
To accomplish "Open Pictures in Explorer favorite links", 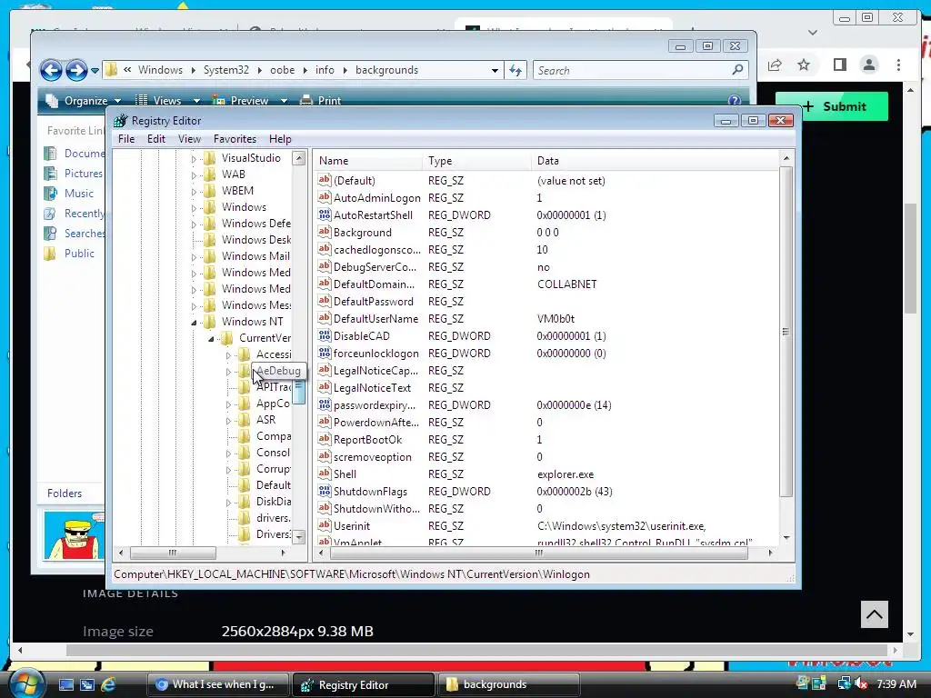I will coord(83,174).
